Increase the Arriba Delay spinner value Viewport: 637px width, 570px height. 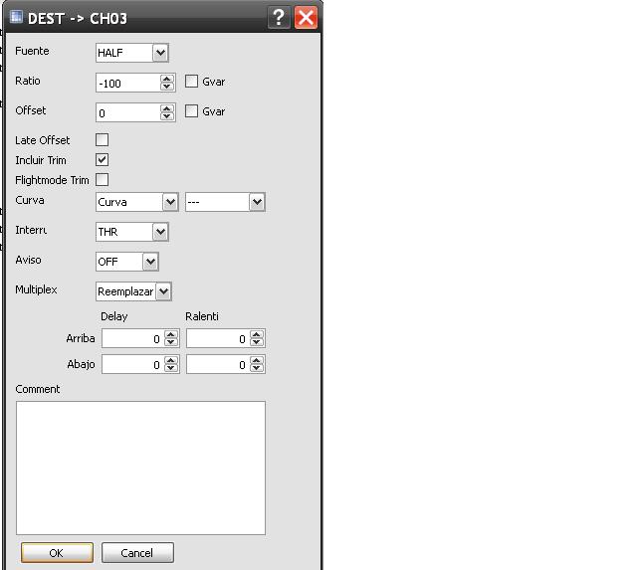171,335
